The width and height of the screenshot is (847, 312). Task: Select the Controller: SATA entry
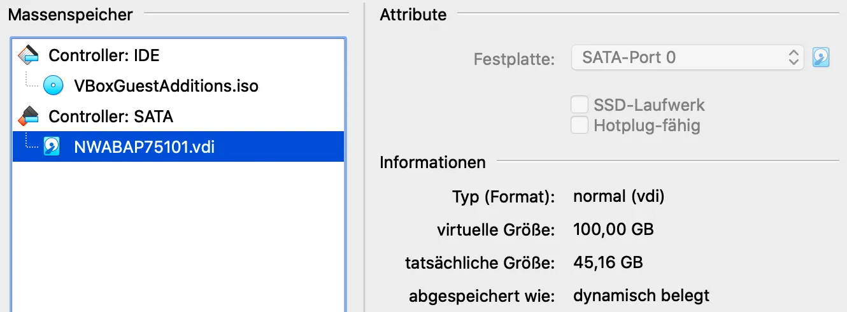click(x=111, y=117)
